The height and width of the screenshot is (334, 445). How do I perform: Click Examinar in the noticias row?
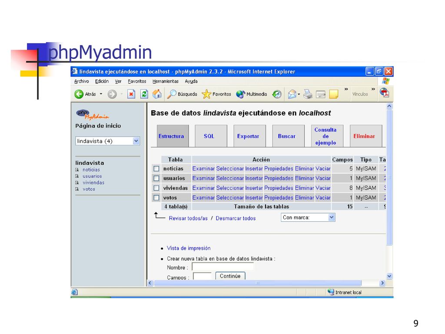(x=203, y=169)
